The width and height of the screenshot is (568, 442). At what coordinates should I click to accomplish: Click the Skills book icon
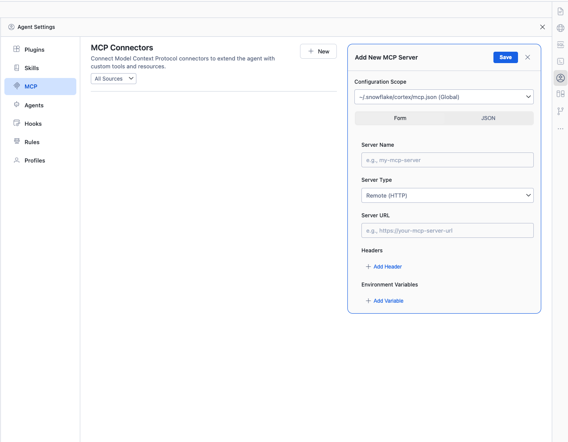(17, 67)
